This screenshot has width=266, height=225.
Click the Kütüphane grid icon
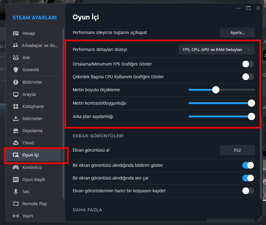(16, 106)
